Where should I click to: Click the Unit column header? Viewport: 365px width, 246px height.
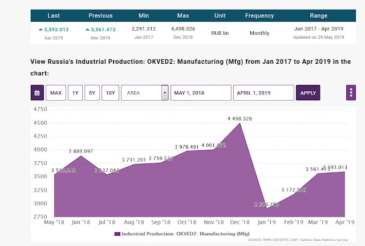[x=220, y=15]
